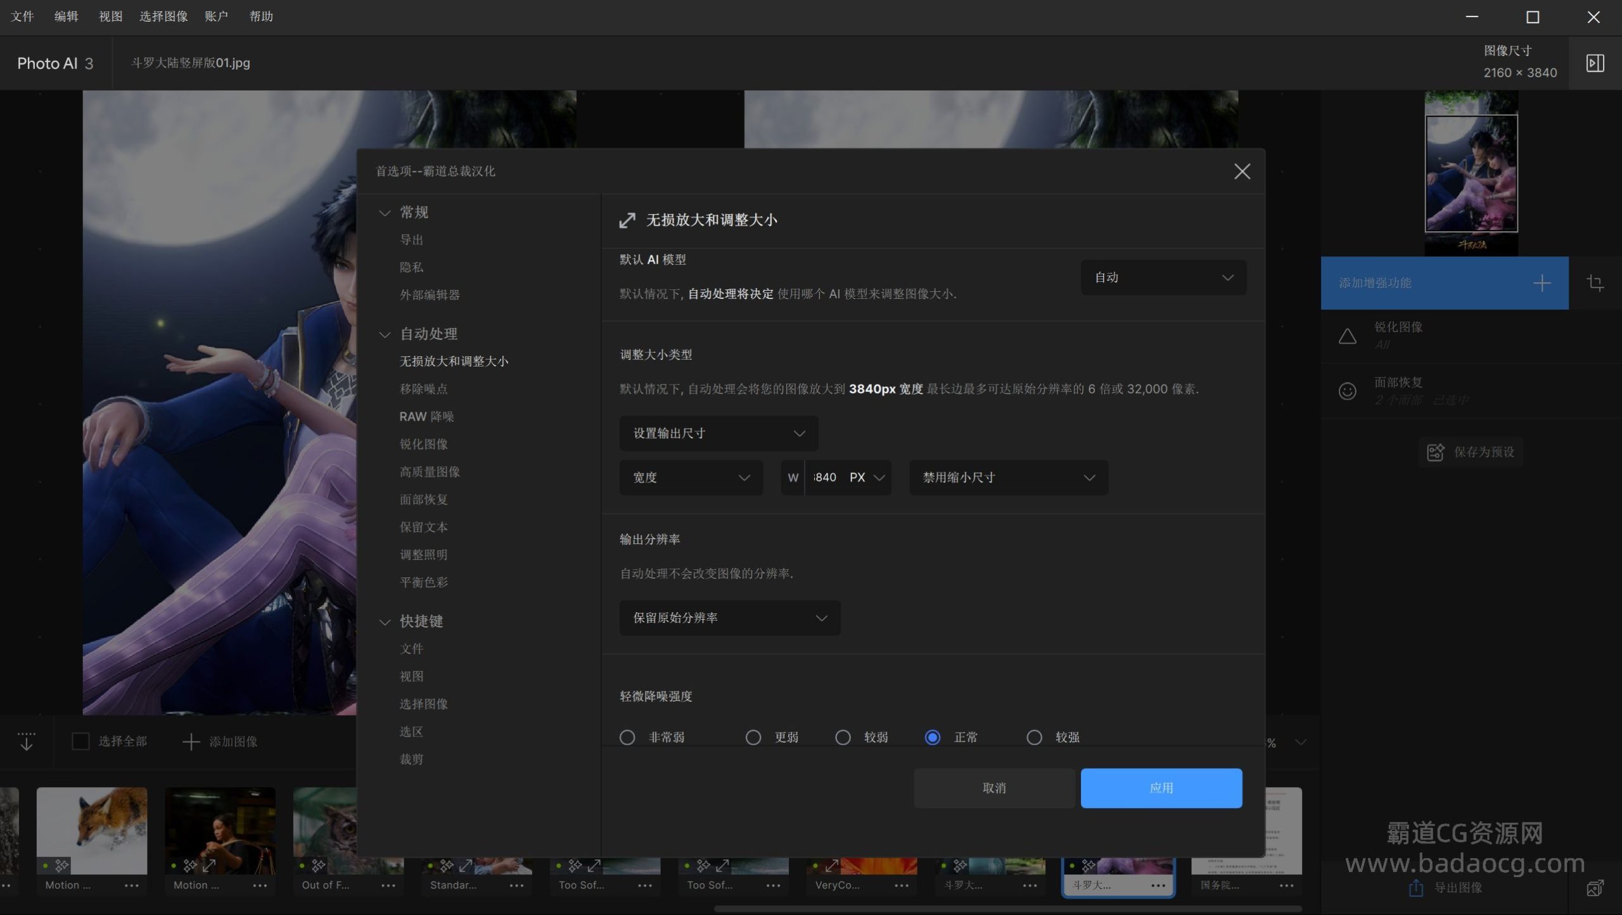Click the 添加增强功能 button
1622x915 pixels.
point(1445,283)
